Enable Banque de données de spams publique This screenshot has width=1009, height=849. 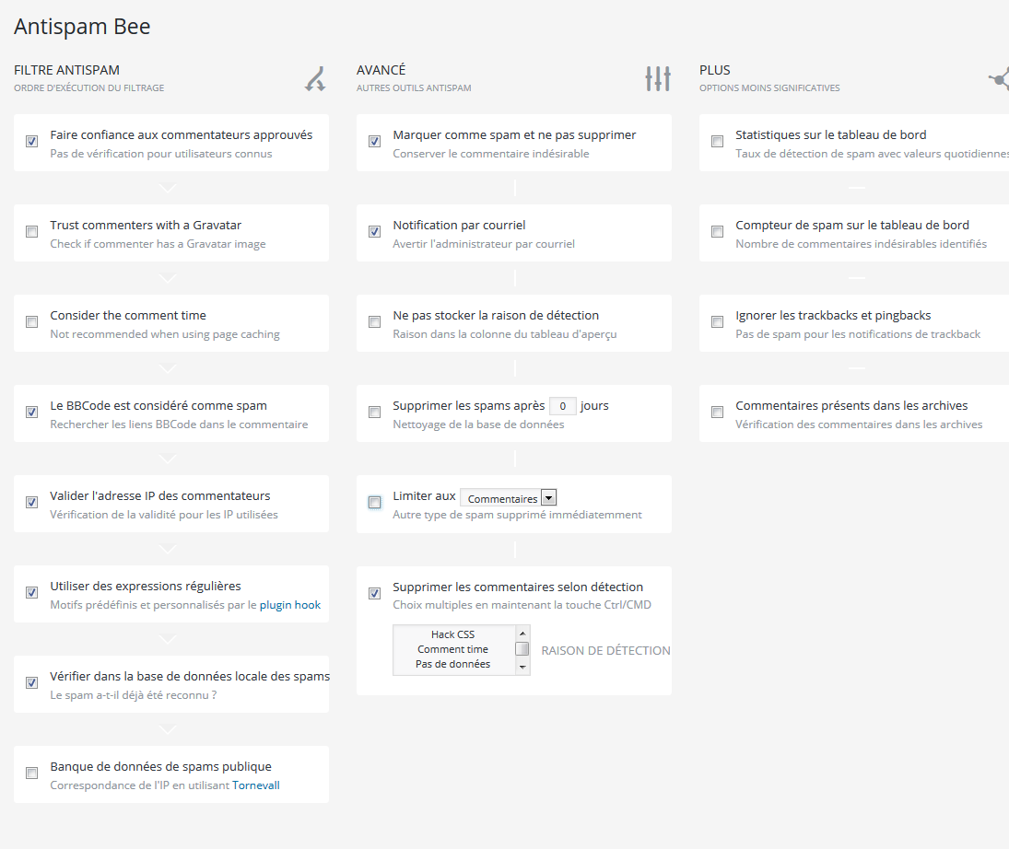click(31, 773)
